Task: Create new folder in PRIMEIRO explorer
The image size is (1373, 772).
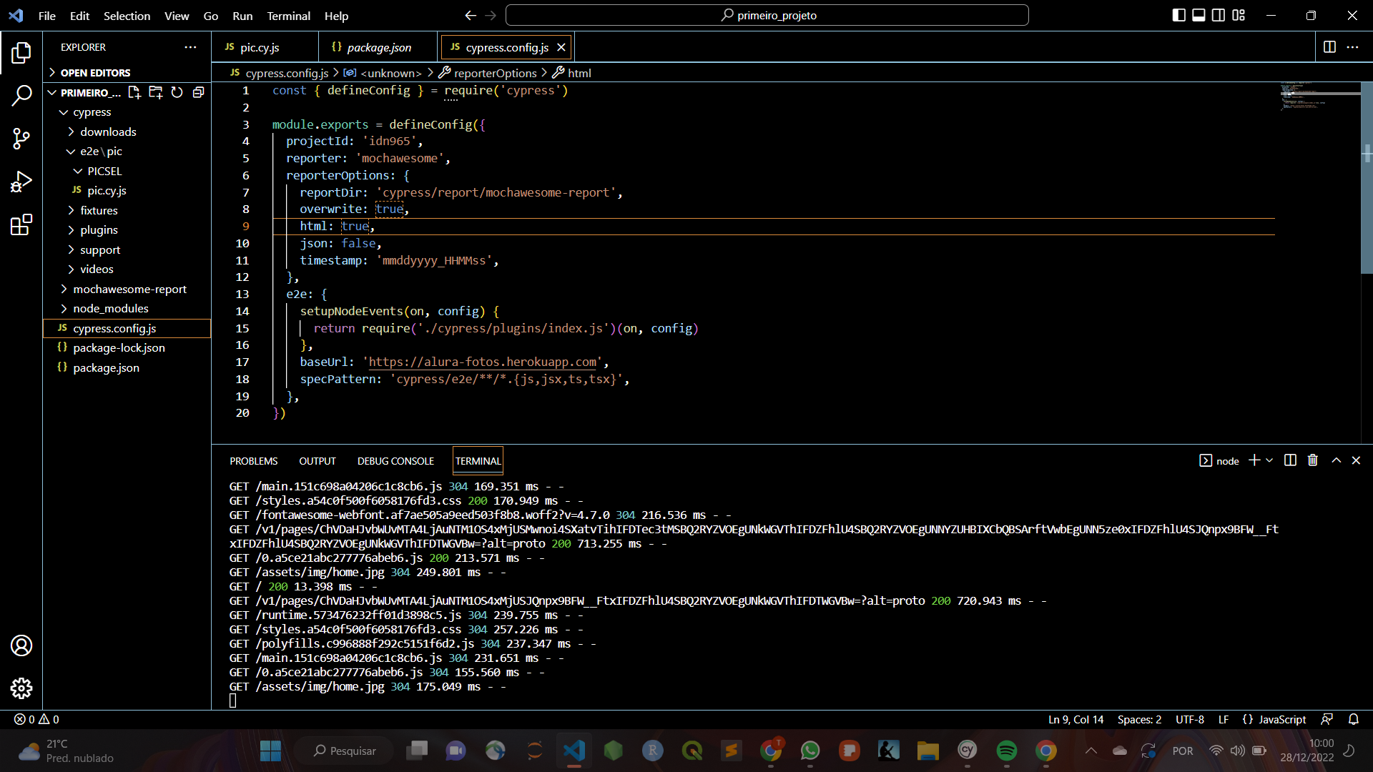Action: [x=156, y=92]
